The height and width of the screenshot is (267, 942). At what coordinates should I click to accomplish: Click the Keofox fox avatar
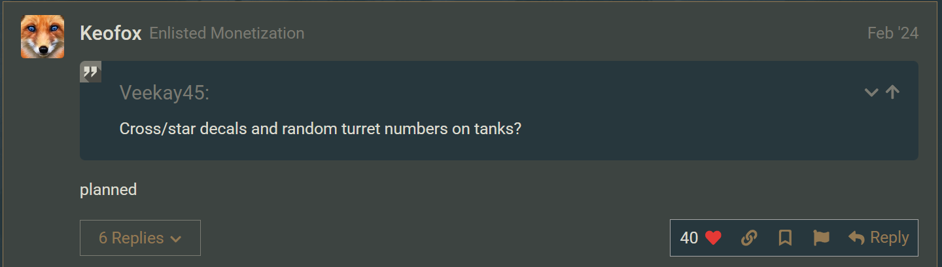(x=43, y=37)
